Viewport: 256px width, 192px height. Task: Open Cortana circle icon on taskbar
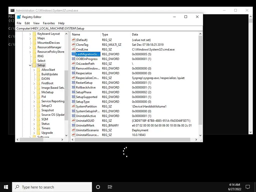(x=98, y=187)
